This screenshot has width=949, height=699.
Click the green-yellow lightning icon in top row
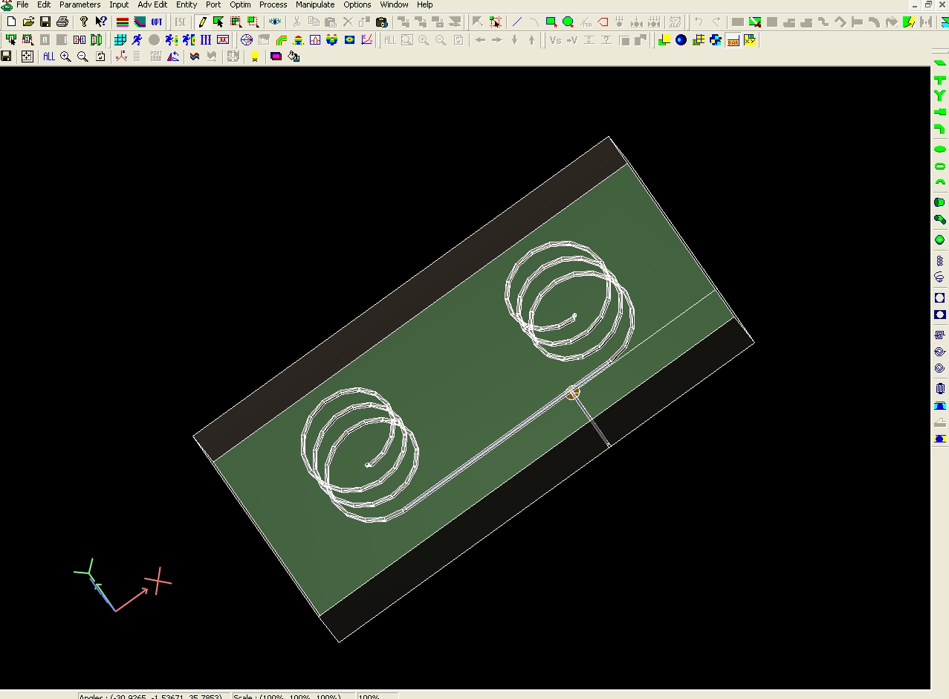pos(908,22)
